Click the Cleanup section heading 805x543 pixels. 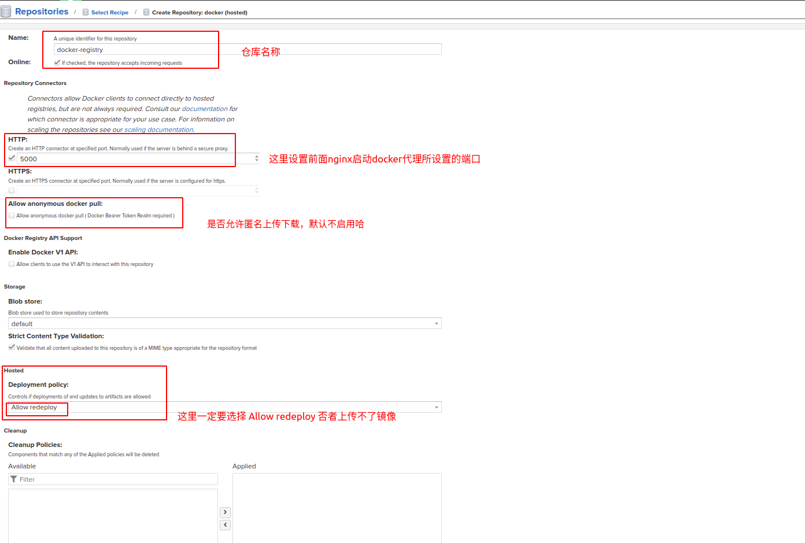tap(15, 431)
